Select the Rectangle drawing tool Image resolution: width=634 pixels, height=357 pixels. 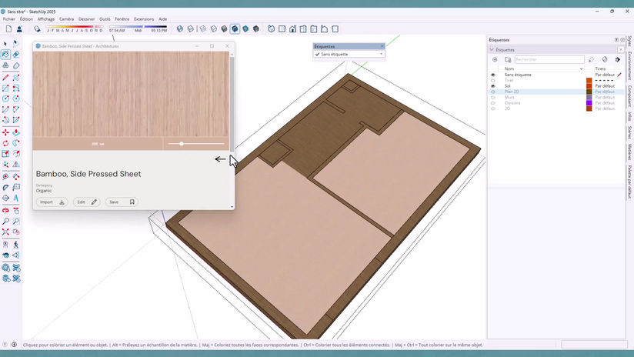point(5,88)
